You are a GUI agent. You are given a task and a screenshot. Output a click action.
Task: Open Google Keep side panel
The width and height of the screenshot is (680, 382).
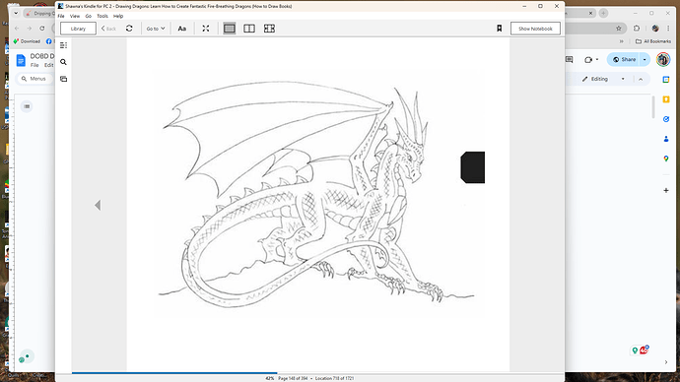pos(666,99)
